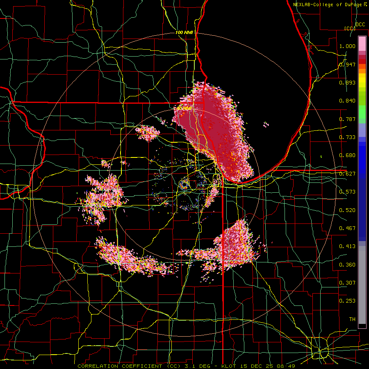The image size is (369, 369).
Task: Click the 15 DEC 25 date text
Action: point(257,366)
